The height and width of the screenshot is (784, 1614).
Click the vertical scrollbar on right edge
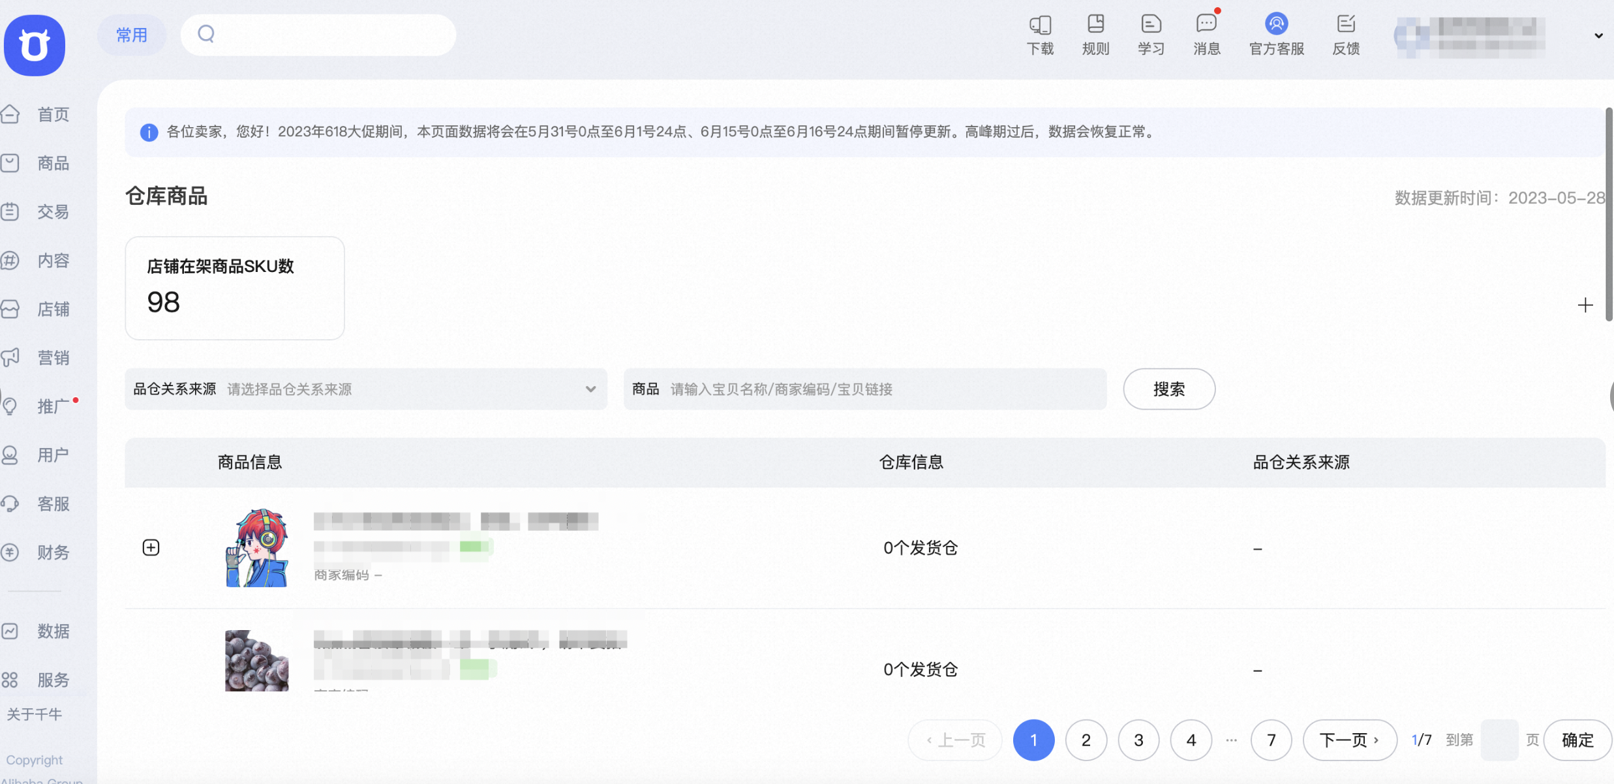(x=1609, y=214)
